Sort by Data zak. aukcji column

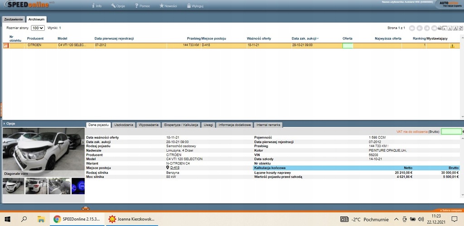point(304,38)
